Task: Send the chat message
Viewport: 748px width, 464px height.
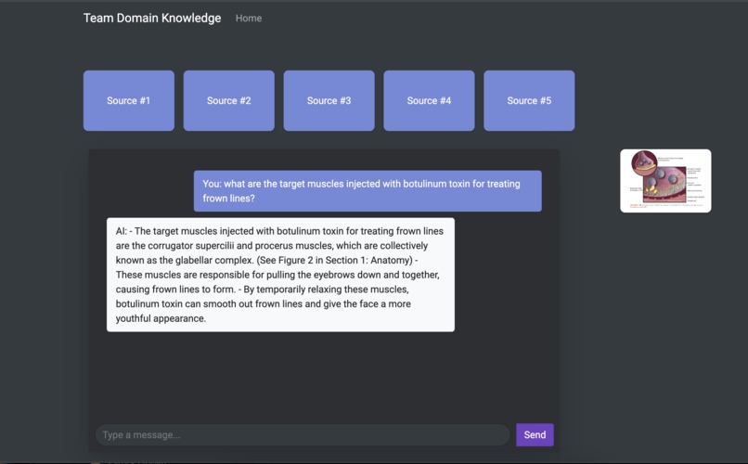Action: coord(535,435)
